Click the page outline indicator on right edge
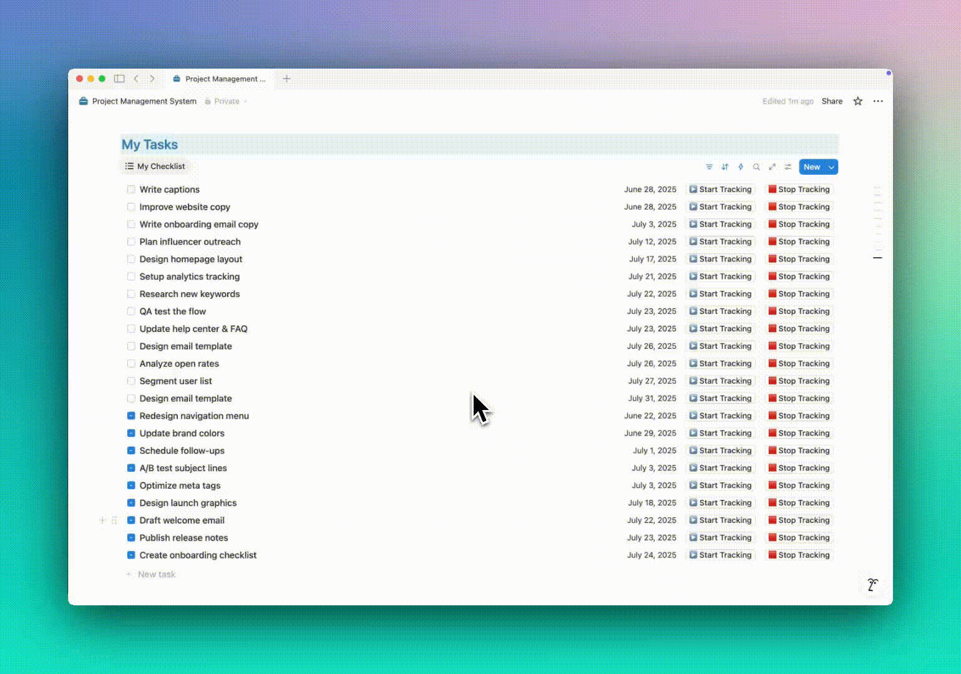 click(877, 223)
